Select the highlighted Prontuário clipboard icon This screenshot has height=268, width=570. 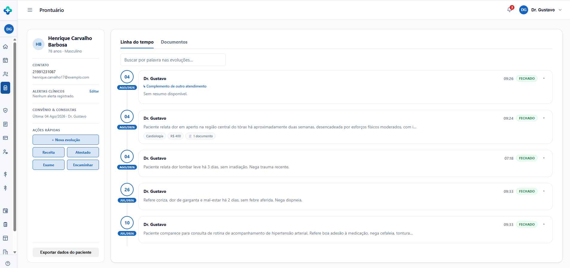[5, 88]
